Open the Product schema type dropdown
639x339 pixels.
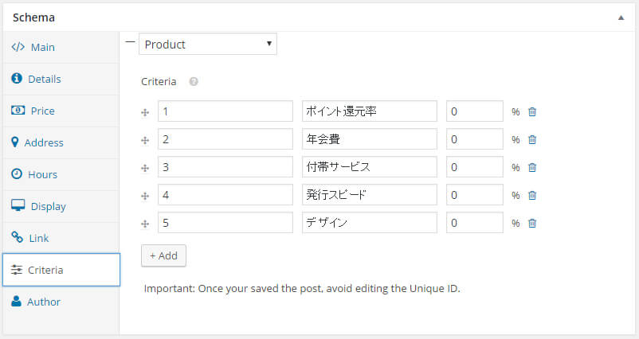click(208, 44)
